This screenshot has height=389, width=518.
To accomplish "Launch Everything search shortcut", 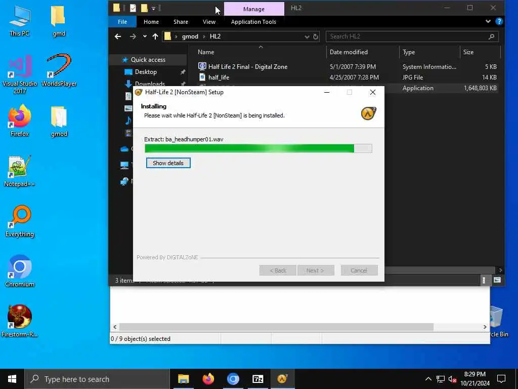I will (x=20, y=221).
